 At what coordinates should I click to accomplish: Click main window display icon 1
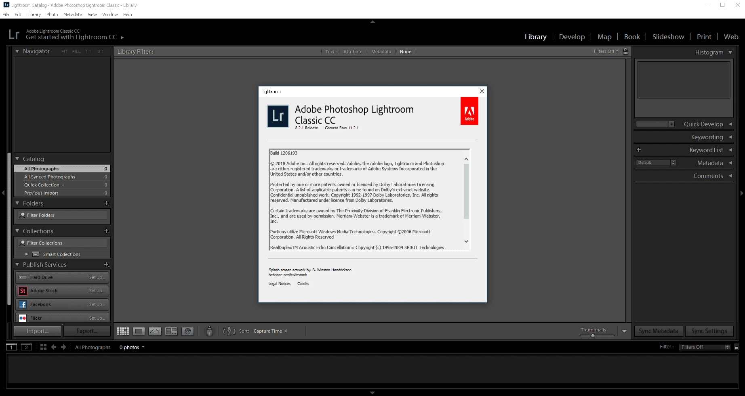(x=11, y=347)
